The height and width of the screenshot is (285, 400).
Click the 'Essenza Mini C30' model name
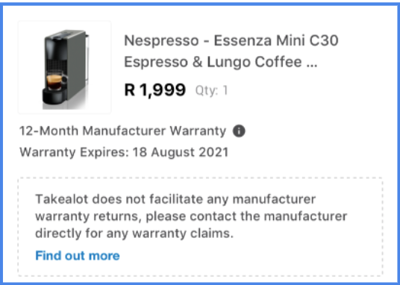pyautogui.click(x=276, y=40)
